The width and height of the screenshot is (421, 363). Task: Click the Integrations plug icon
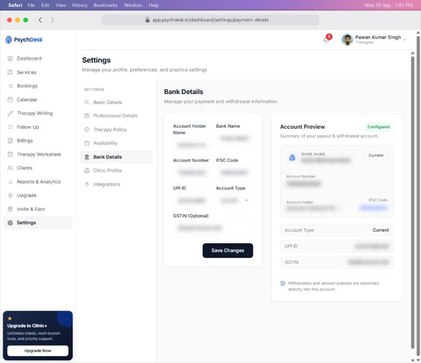tap(87, 184)
